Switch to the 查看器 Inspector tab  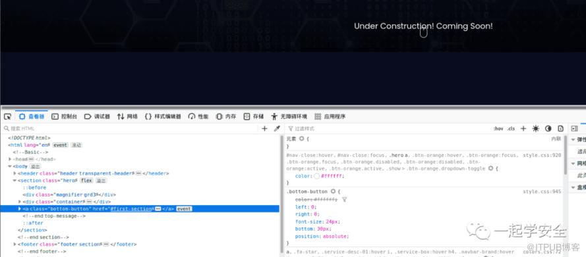pos(32,116)
